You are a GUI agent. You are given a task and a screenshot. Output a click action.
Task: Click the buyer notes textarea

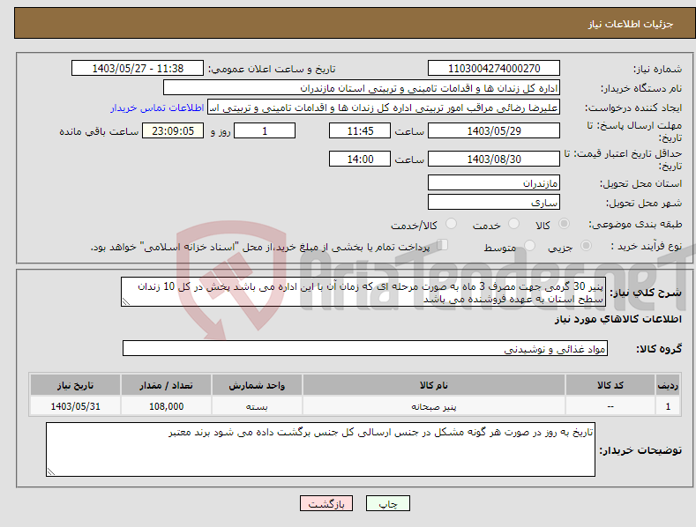tap(320, 449)
